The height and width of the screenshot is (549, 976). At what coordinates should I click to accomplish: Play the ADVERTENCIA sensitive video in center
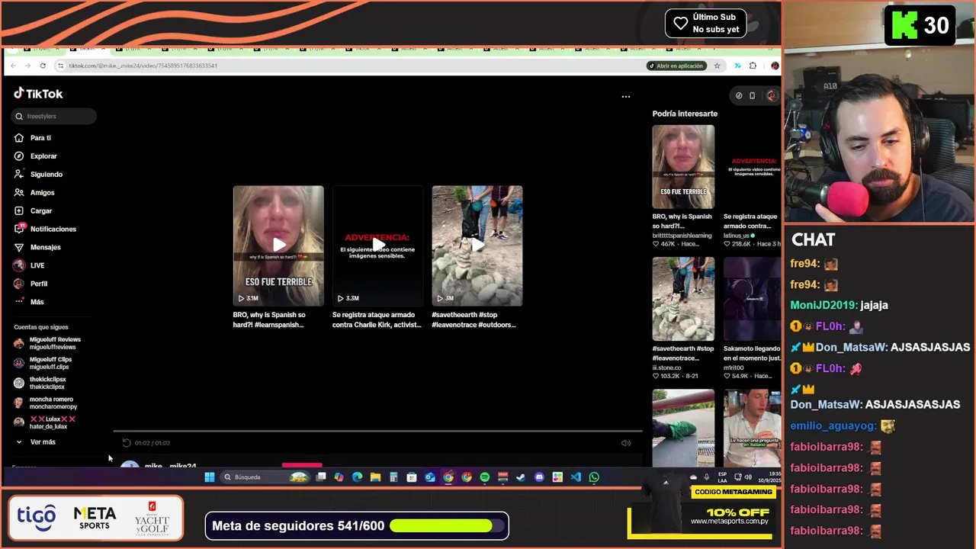point(377,246)
